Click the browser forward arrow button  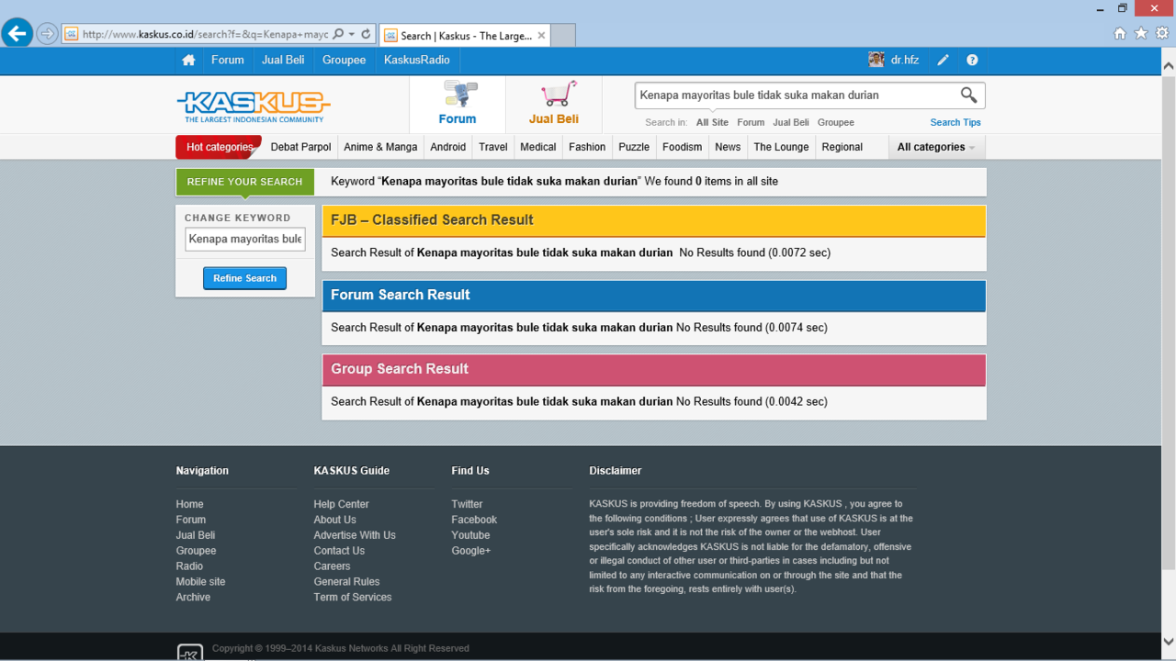click(x=47, y=35)
